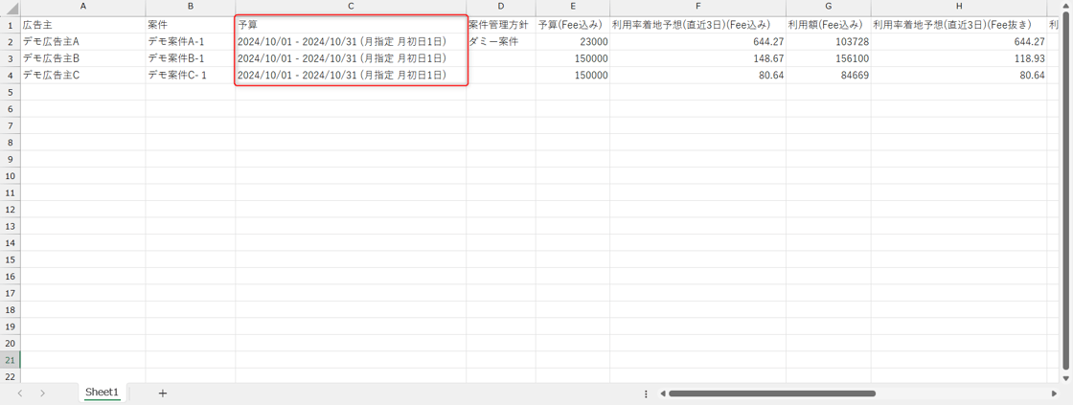Select column C header

pyautogui.click(x=351, y=7)
